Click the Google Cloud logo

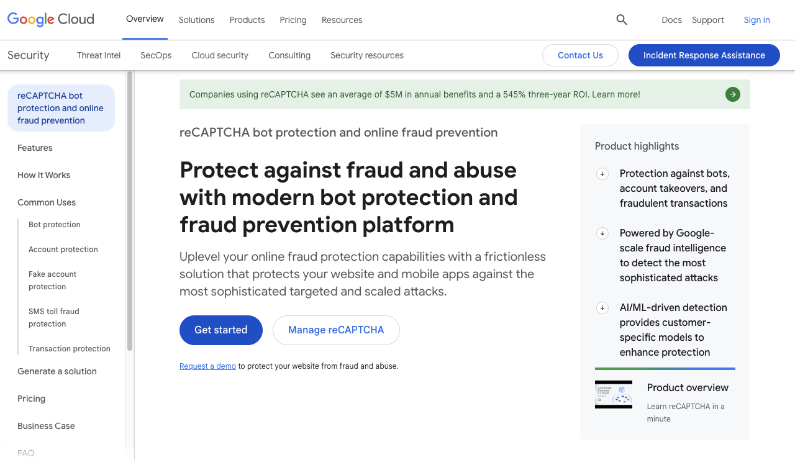[x=51, y=19]
